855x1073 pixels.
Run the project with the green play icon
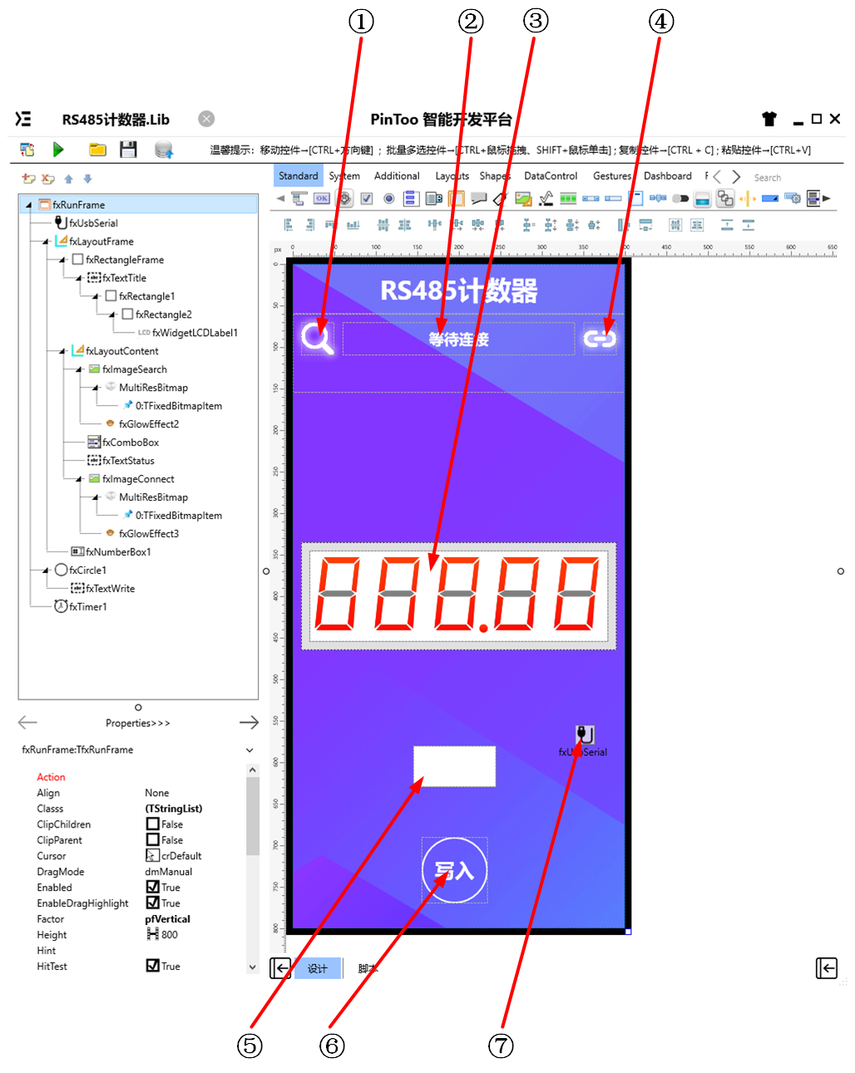pos(58,150)
